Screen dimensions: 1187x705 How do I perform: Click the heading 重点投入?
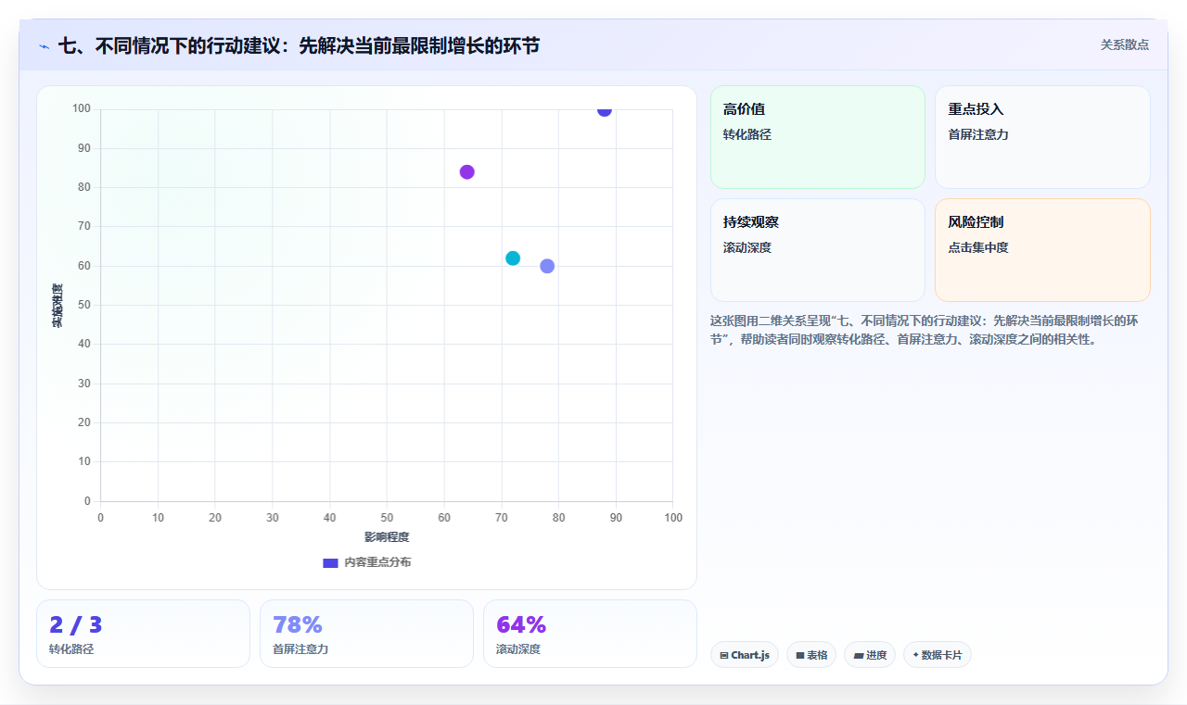coord(976,109)
